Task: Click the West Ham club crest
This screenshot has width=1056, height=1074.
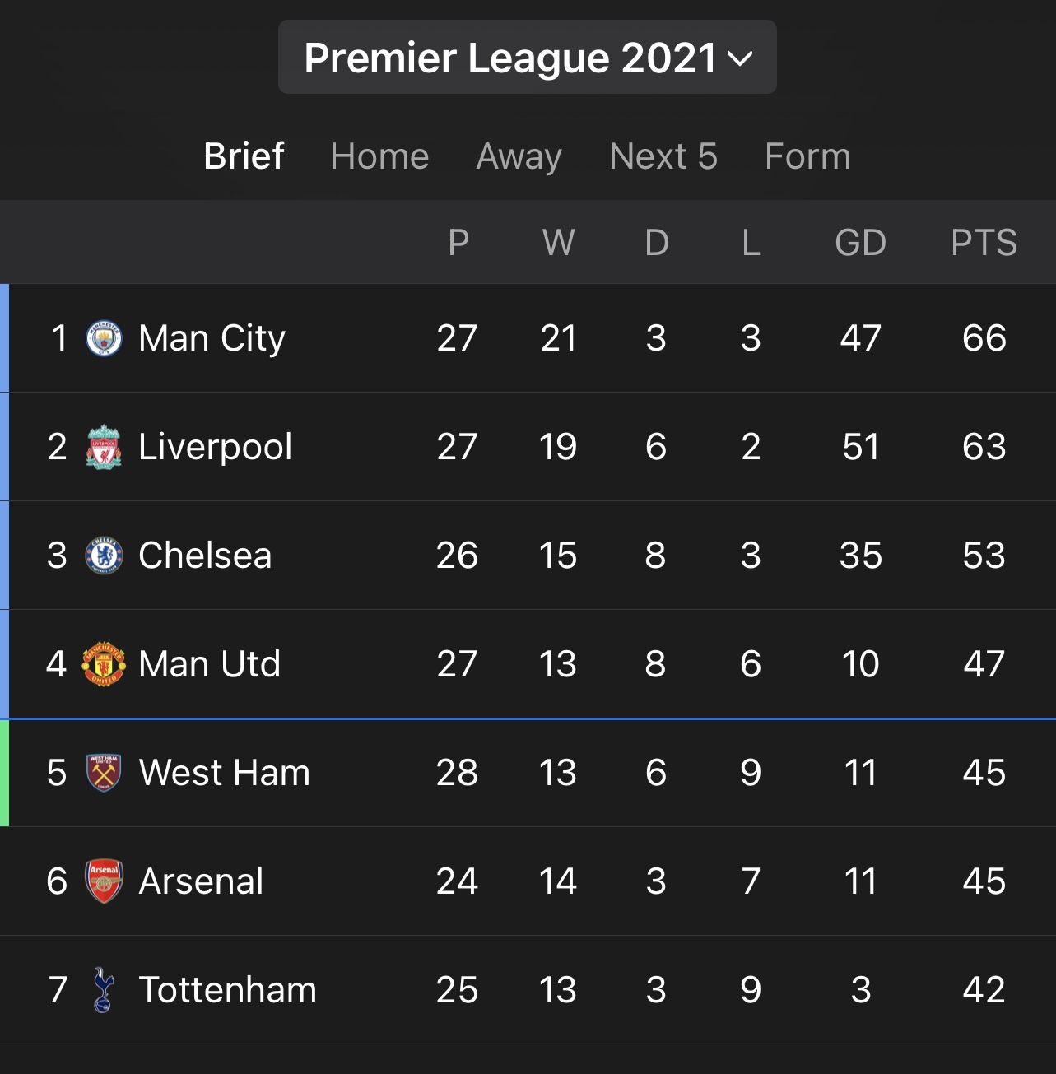Action: (105, 773)
